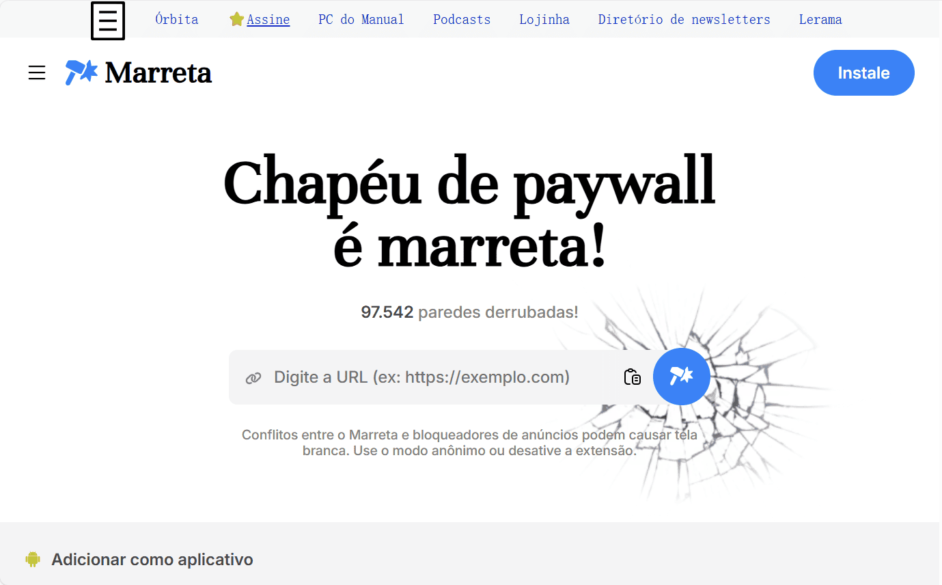Screen dimensions: 942x585
Task: Open the Órbita menu item
Action: (x=176, y=19)
